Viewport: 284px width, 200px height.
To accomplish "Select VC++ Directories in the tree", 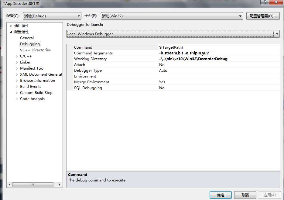I will tap(35, 50).
